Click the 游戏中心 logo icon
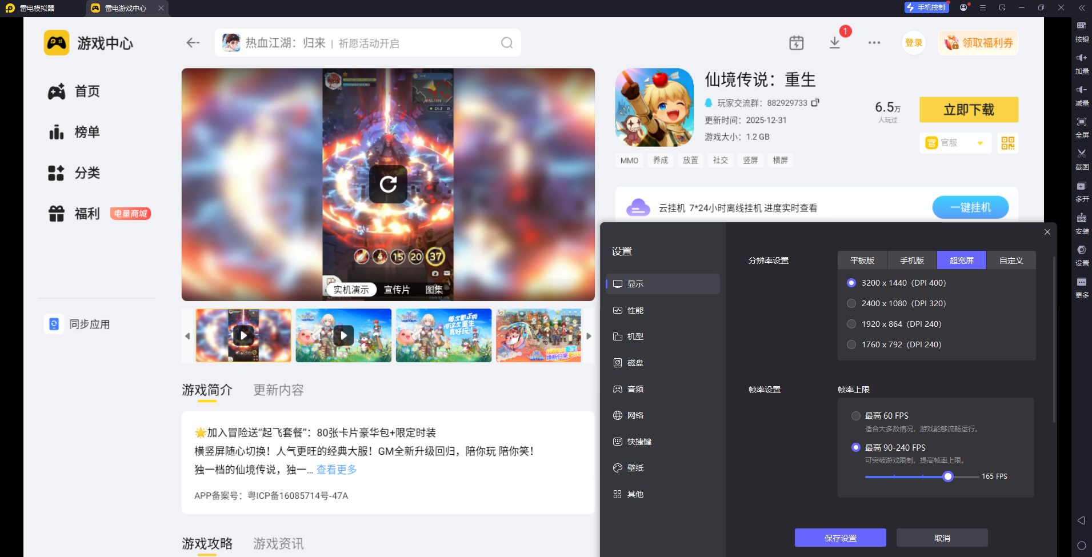This screenshot has height=557, width=1092. (57, 43)
